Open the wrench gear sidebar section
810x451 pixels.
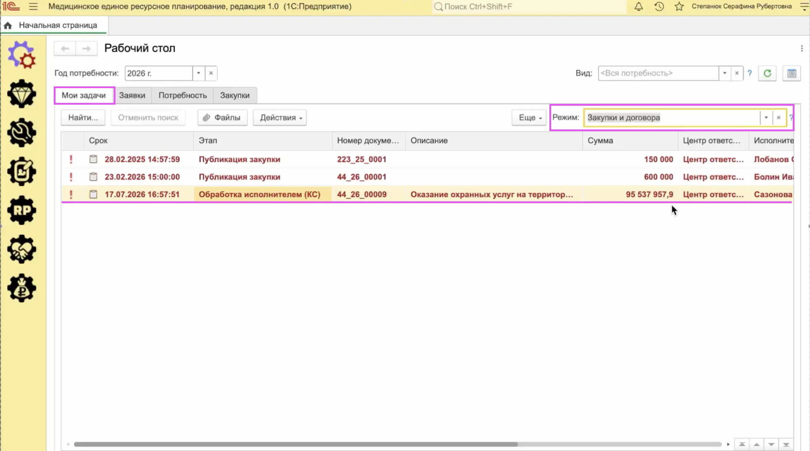[22, 133]
